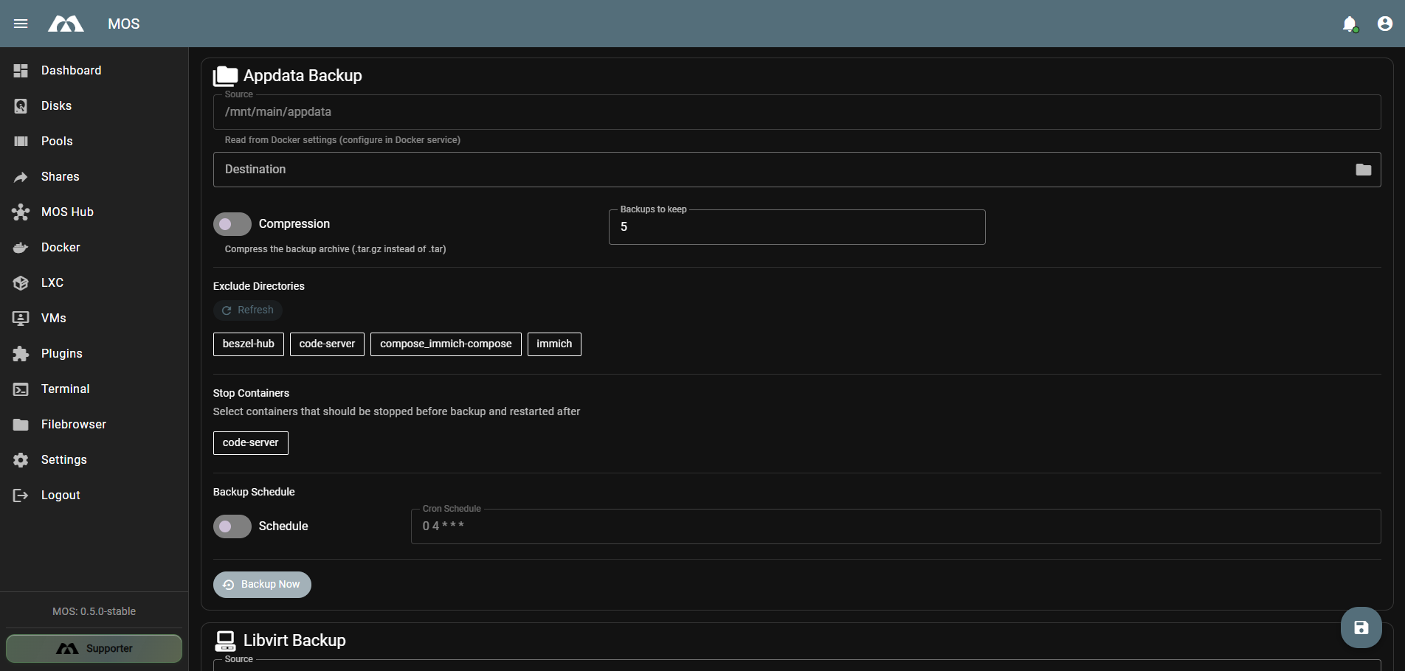Open the VMs menu label
Image resolution: width=1405 pixels, height=671 pixels.
54,319
